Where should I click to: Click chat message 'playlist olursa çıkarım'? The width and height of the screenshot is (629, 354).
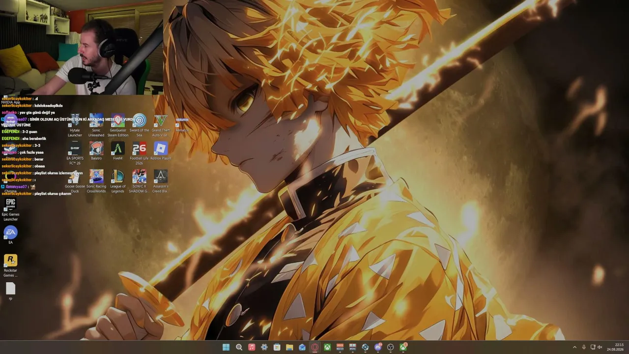(x=53, y=194)
